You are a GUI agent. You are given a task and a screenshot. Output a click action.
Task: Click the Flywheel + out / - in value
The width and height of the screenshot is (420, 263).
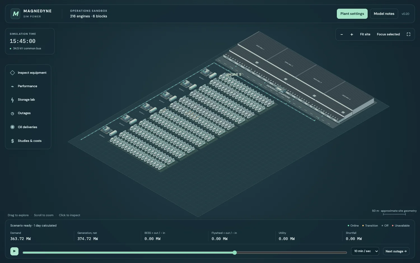pos(220,239)
